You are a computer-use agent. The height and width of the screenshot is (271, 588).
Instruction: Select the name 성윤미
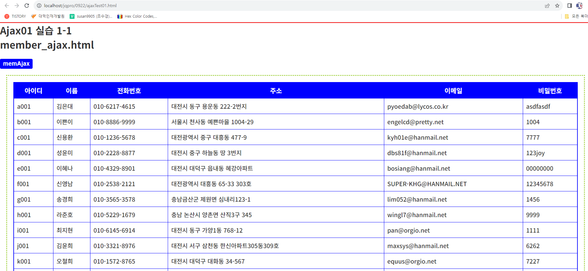(x=65, y=153)
